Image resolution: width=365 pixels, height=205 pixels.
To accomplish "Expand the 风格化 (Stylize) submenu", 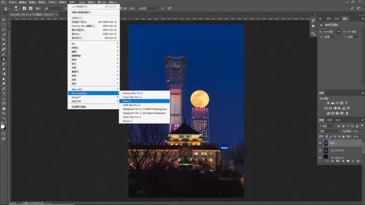I will pos(93,48).
